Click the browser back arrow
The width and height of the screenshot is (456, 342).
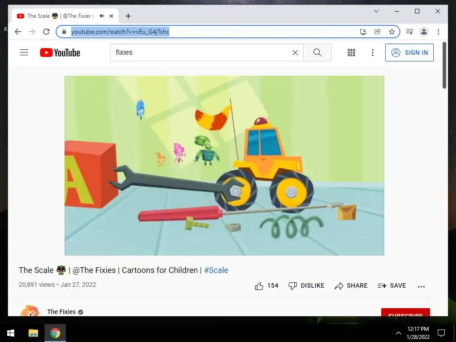point(18,32)
